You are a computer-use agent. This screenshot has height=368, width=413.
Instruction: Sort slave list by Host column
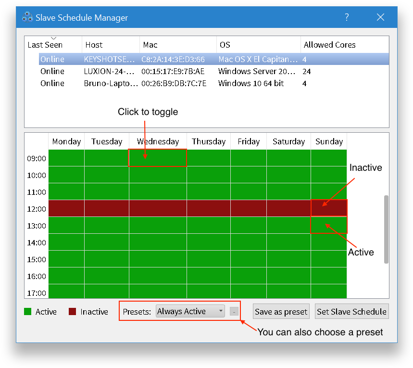click(x=111, y=45)
